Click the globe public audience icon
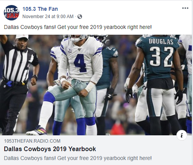The image size is (193, 165). coord(80,17)
